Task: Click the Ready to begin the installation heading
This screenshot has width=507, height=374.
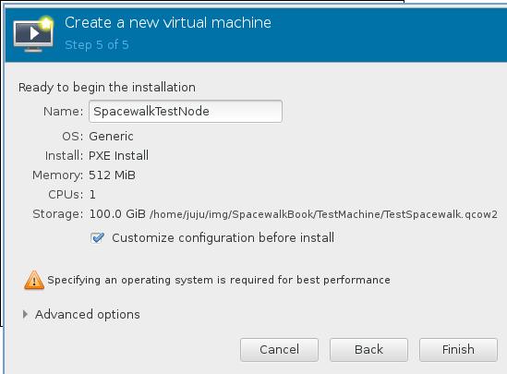Action: pos(107,88)
